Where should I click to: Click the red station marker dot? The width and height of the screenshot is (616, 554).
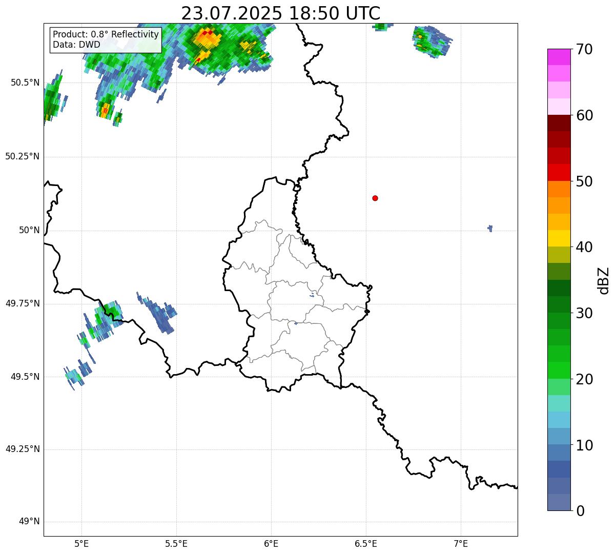point(375,198)
